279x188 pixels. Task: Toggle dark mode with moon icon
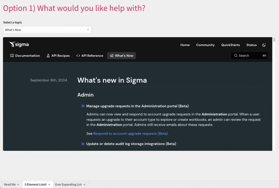coord(264,45)
